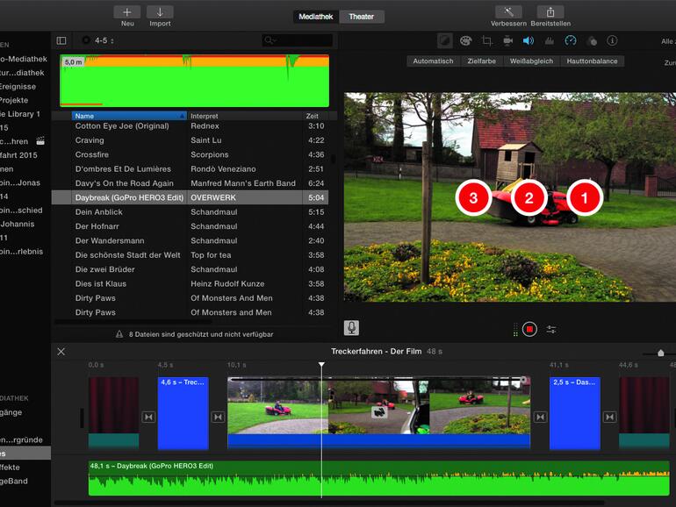The height and width of the screenshot is (507, 676).
Task: Open the color correction palette icon
Action: pyautogui.click(x=464, y=40)
